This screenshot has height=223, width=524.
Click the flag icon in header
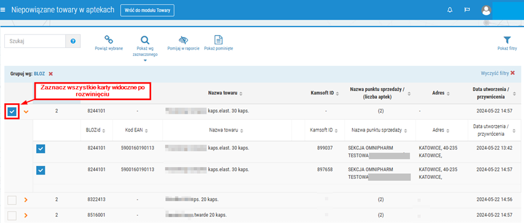(x=467, y=10)
